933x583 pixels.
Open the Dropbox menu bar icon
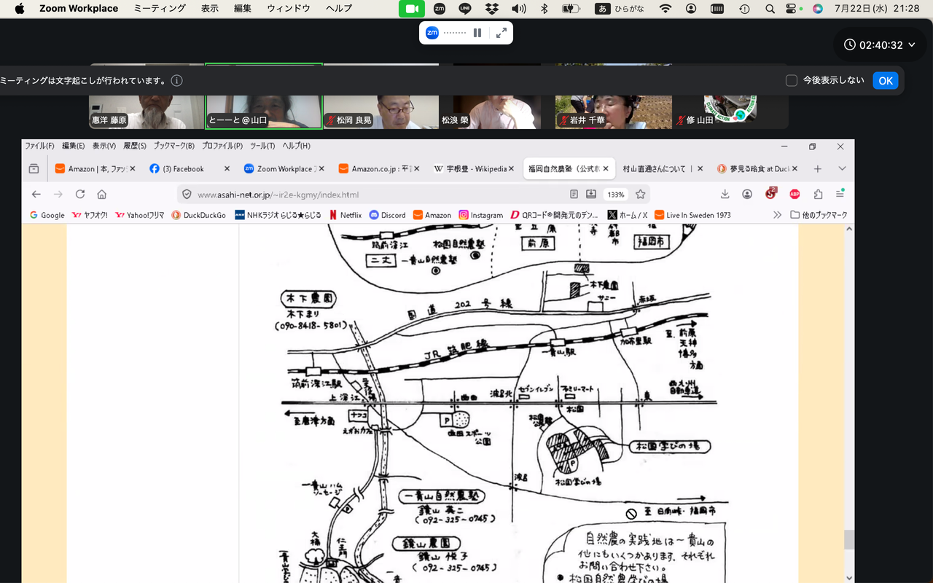491,9
